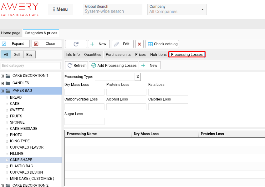Select the All filter toggle
Screen dimensions: 265x187
[x=6, y=55]
